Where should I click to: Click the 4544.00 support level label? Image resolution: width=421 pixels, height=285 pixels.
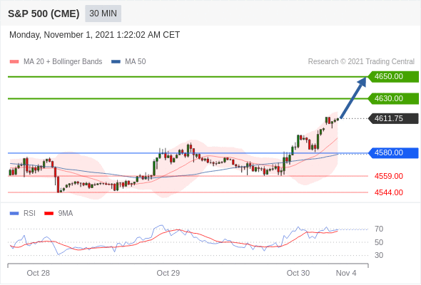click(389, 192)
